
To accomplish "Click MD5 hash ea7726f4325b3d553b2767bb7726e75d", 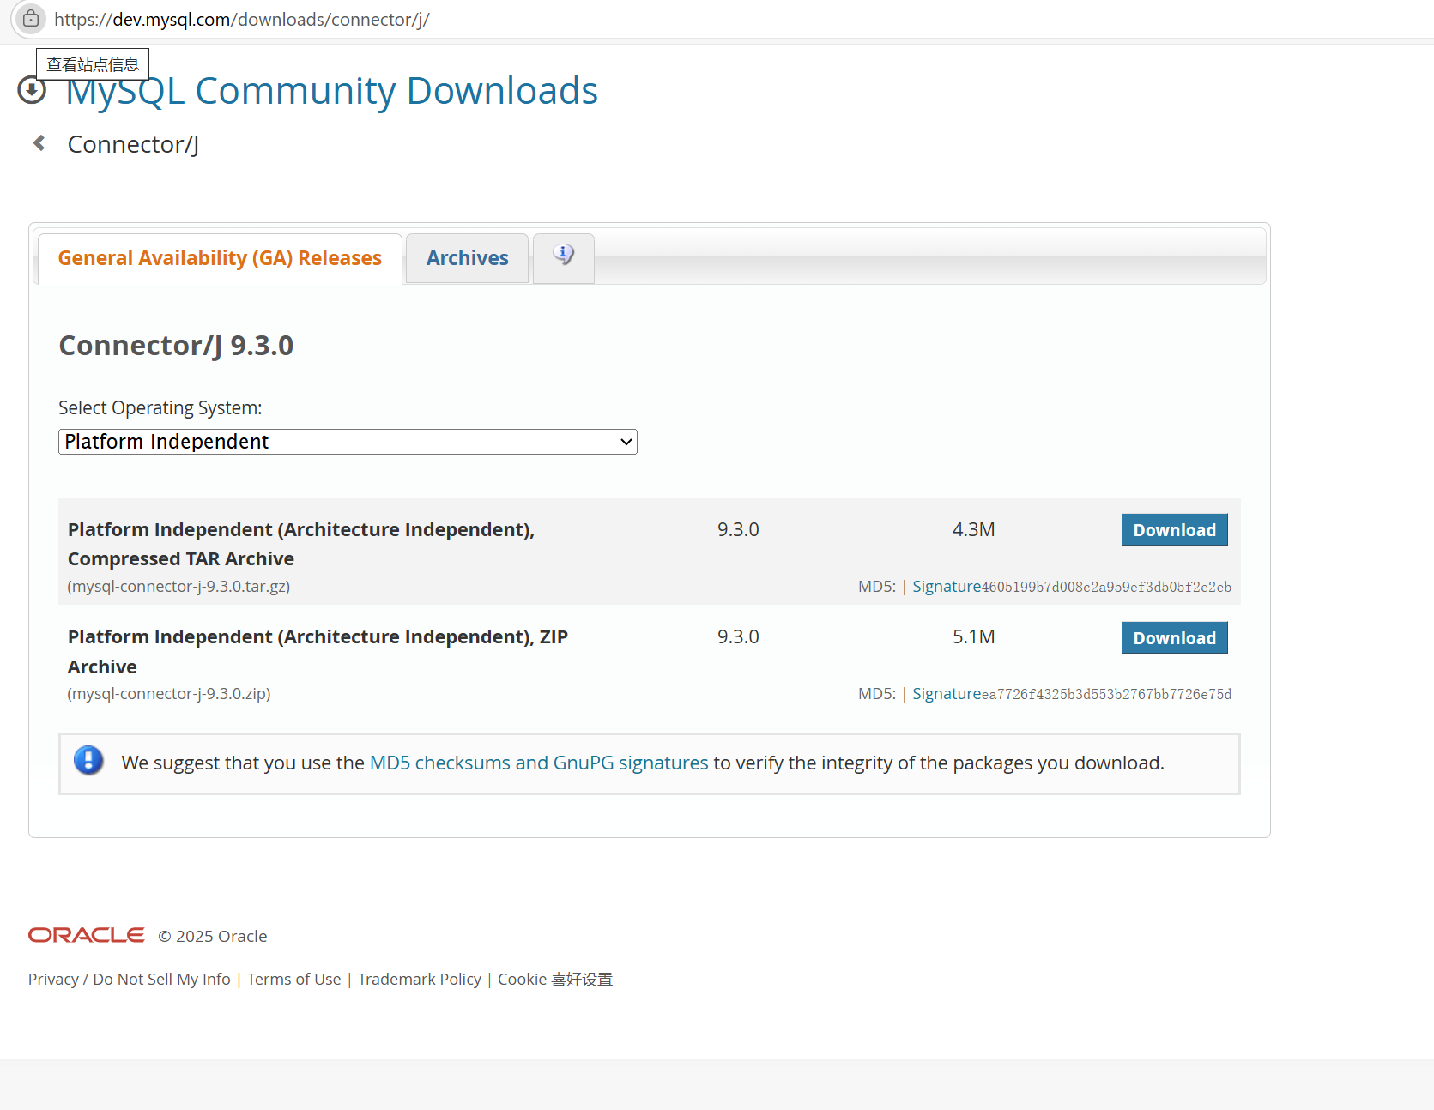I will pyautogui.click(x=1107, y=695).
